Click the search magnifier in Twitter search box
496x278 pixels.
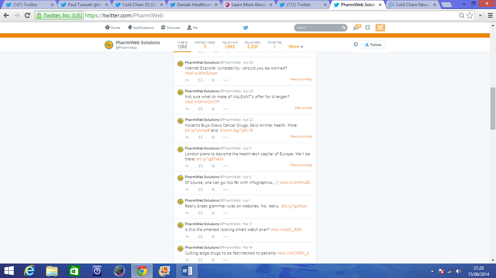click(343, 28)
